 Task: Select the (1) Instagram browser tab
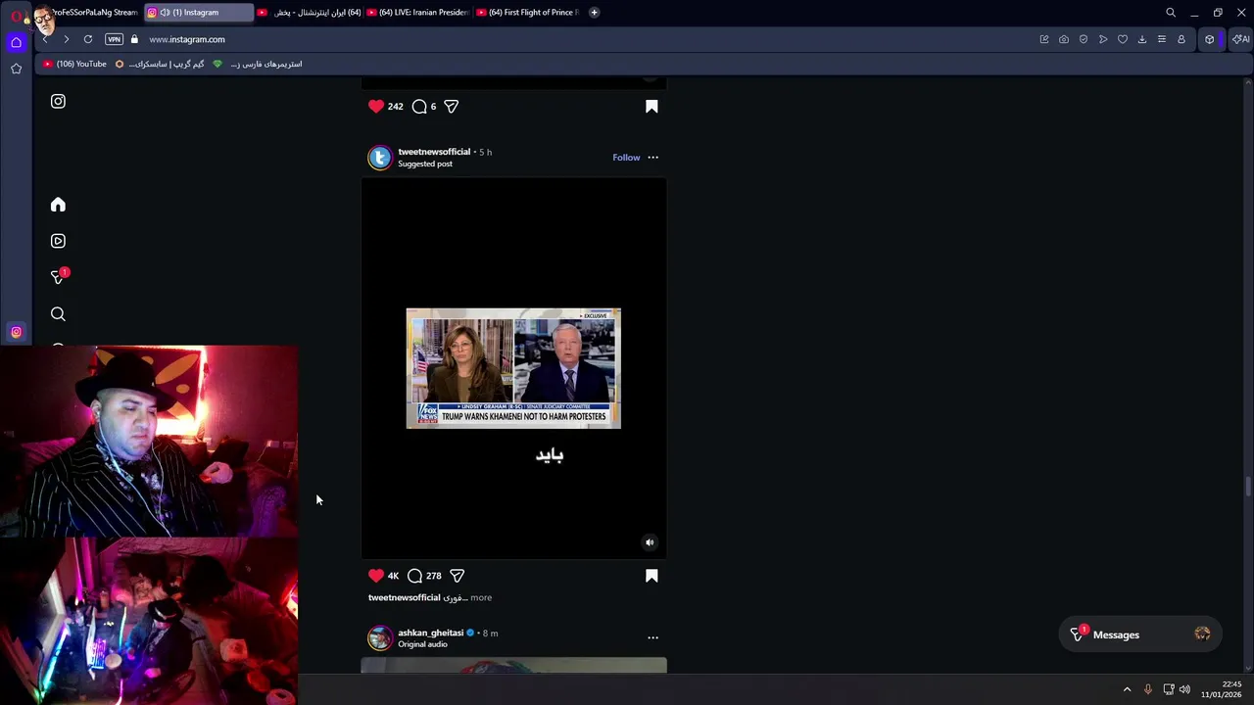(x=197, y=13)
